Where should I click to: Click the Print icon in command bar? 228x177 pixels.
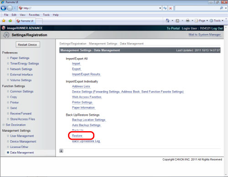[x=188, y=20]
